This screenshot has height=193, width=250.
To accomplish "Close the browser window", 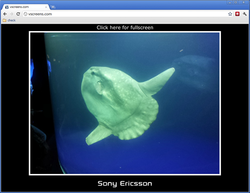I will coord(244,2).
